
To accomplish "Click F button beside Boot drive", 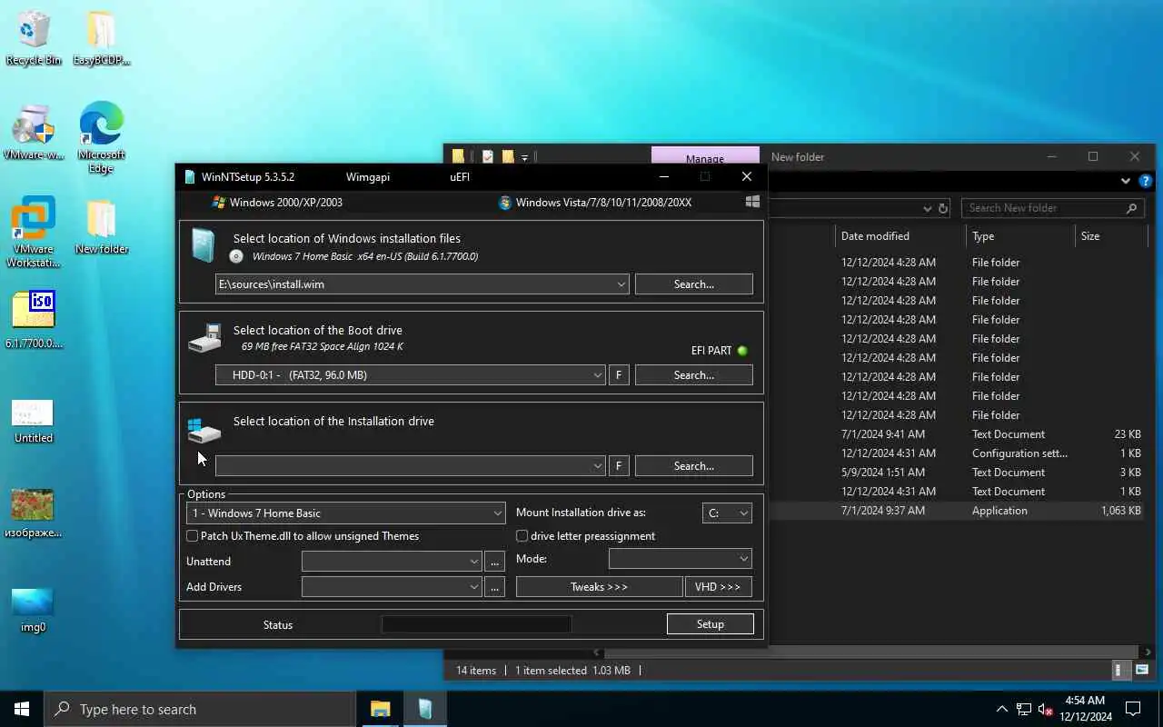I will coord(619,375).
